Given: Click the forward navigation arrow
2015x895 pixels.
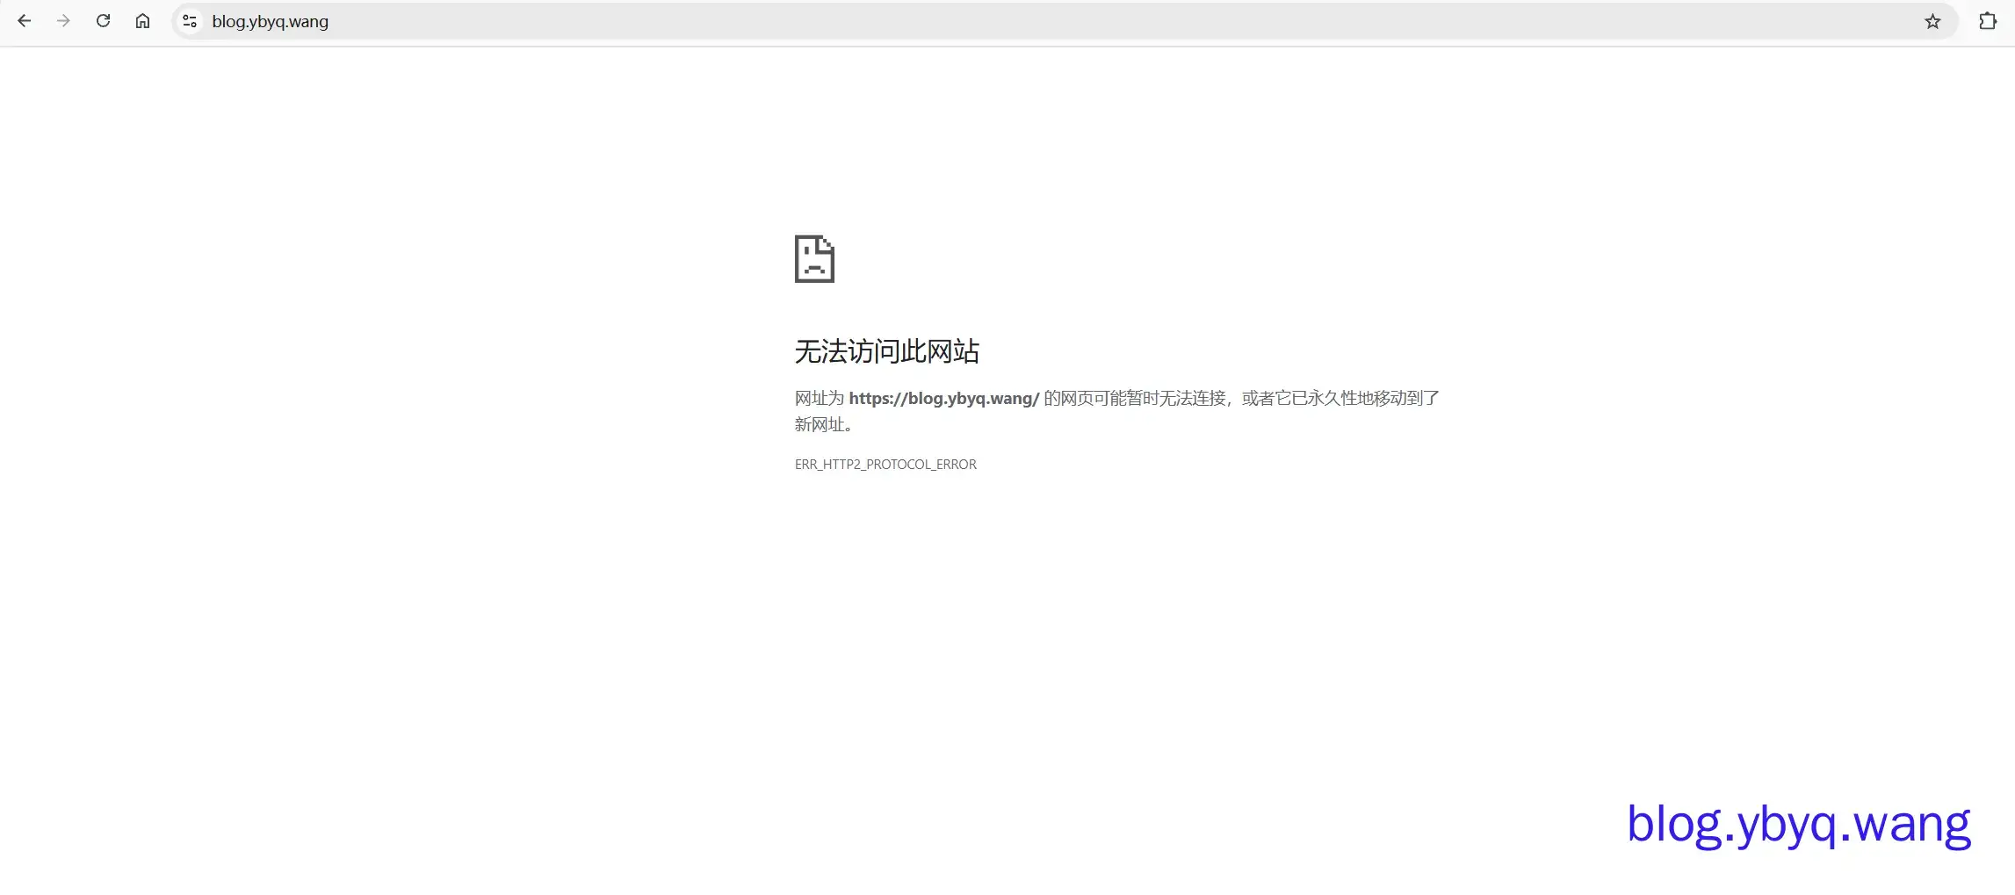Looking at the screenshot, I should point(63,21).
